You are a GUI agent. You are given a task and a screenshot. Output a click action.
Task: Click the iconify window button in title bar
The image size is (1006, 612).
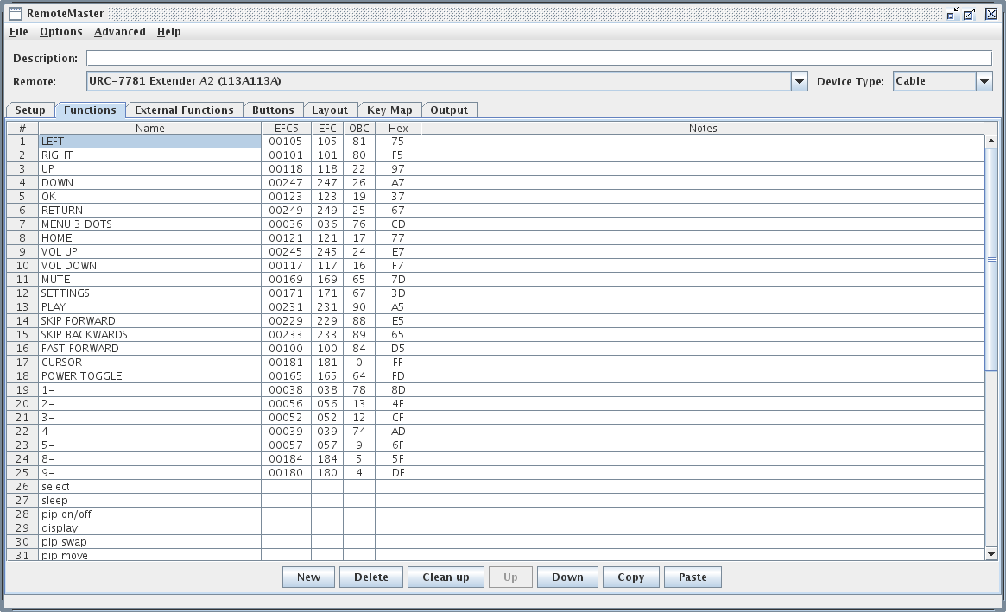[x=952, y=13]
